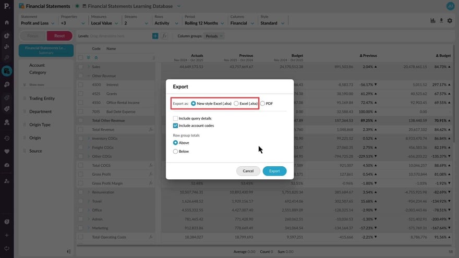
Task: Open database selector chevron in title bar
Action: 179,6
